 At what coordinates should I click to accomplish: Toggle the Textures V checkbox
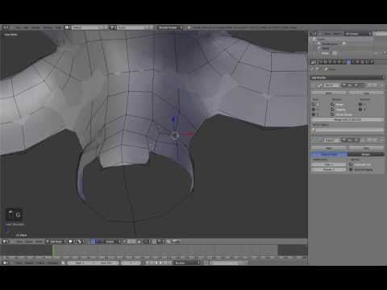[x=360, y=110]
